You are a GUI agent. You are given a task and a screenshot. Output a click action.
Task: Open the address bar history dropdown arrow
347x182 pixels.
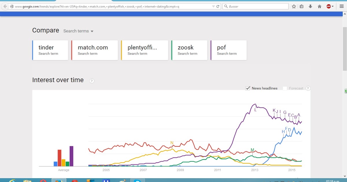click(213, 6)
